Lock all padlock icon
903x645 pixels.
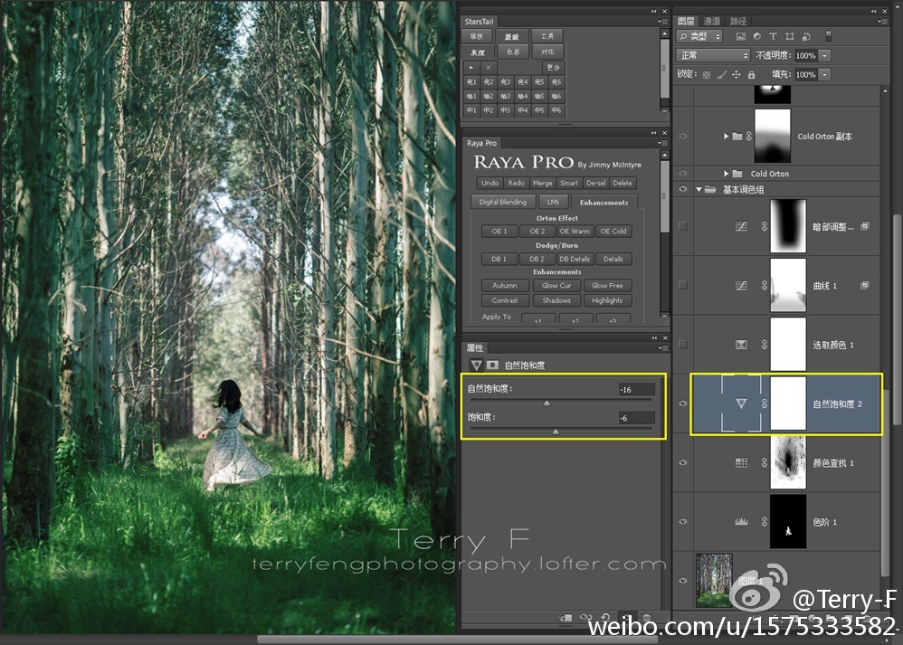752,75
